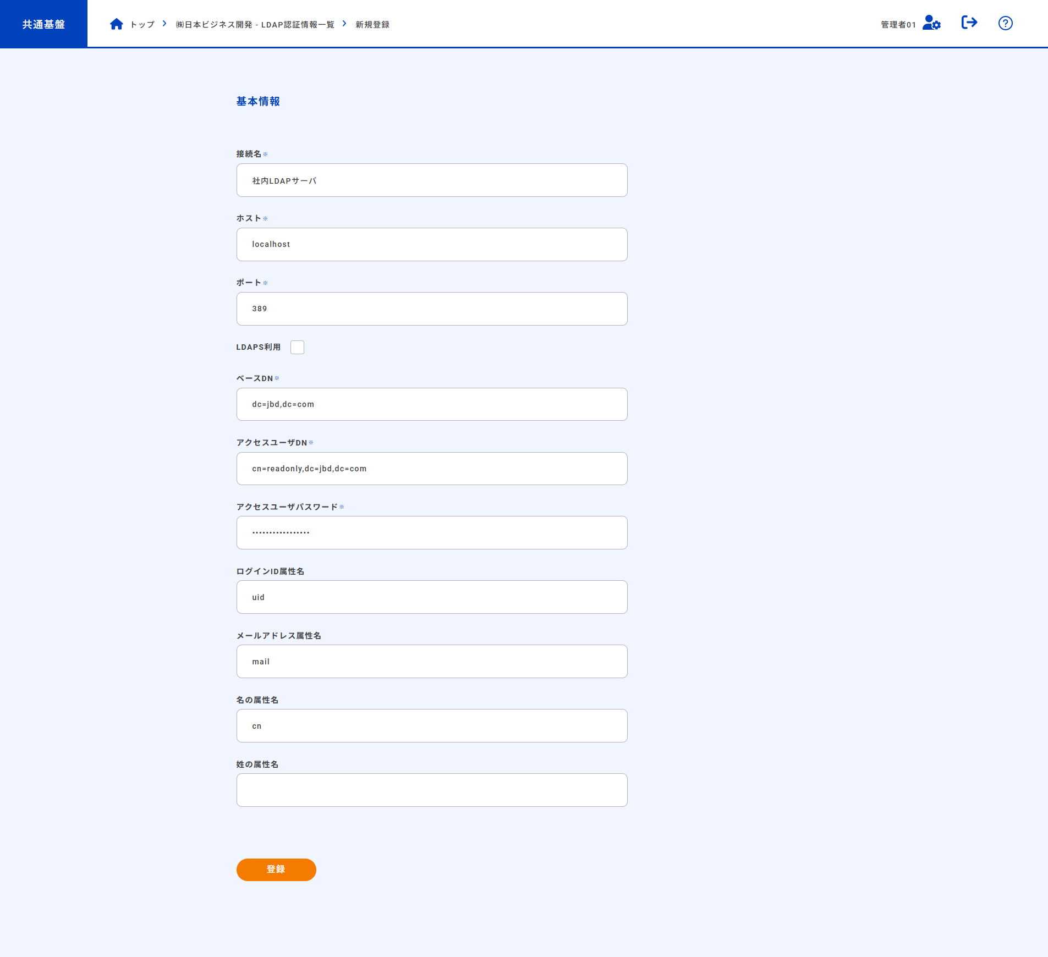Click the 共通基盤 logo
The image size is (1048, 957).
pos(43,24)
